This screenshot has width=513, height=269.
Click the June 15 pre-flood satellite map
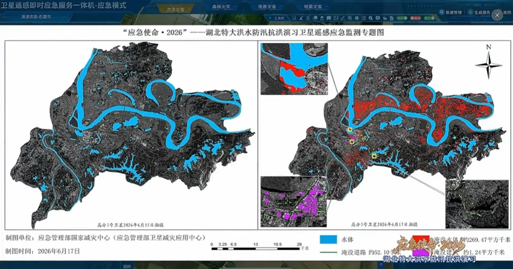click(x=131, y=135)
